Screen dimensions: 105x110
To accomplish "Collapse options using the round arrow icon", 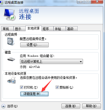I will coord(4,106).
